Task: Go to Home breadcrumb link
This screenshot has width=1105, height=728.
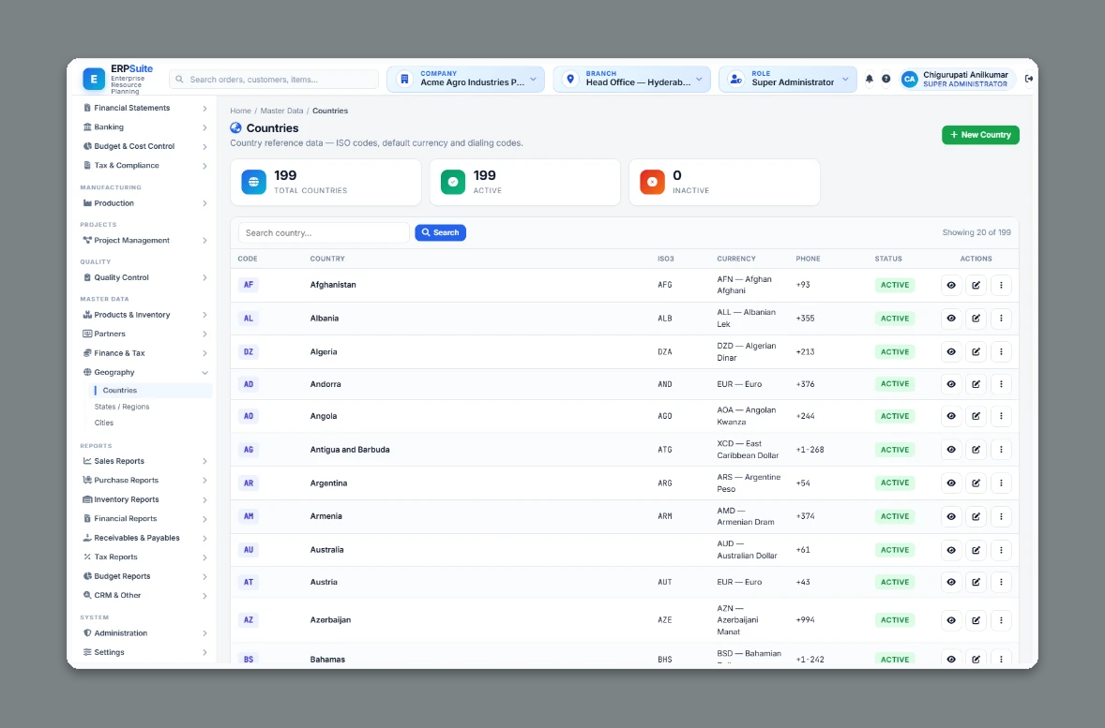Action: coord(240,111)
